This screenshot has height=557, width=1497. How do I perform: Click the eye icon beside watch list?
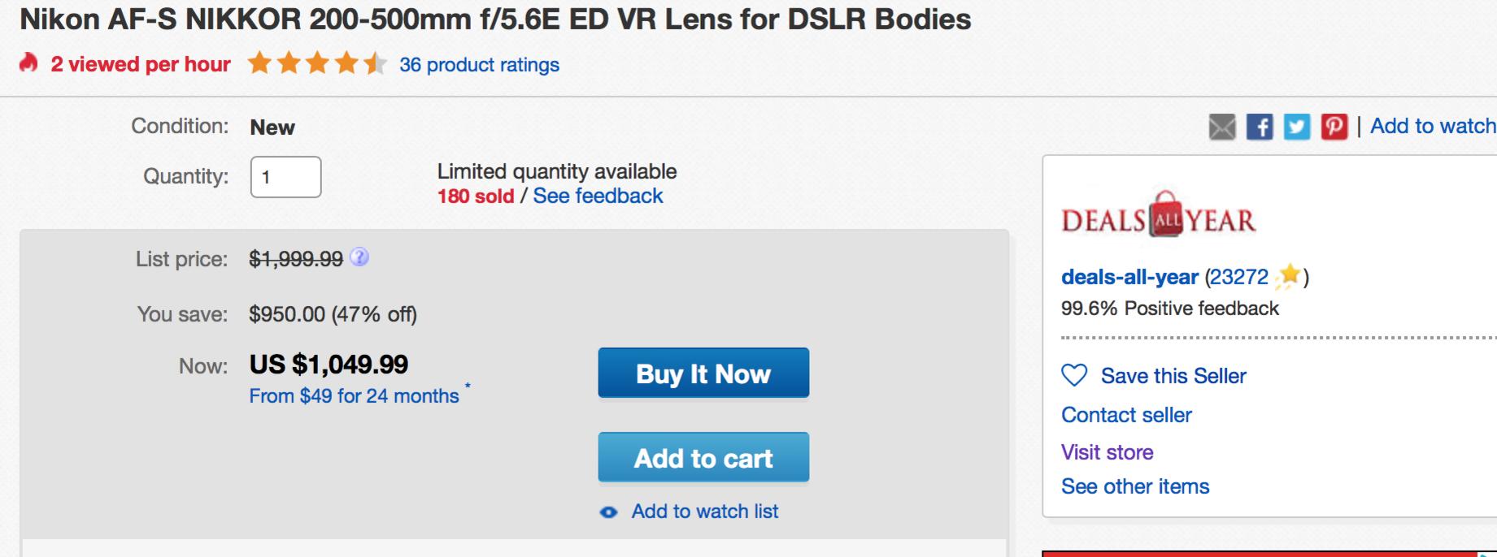608,512
